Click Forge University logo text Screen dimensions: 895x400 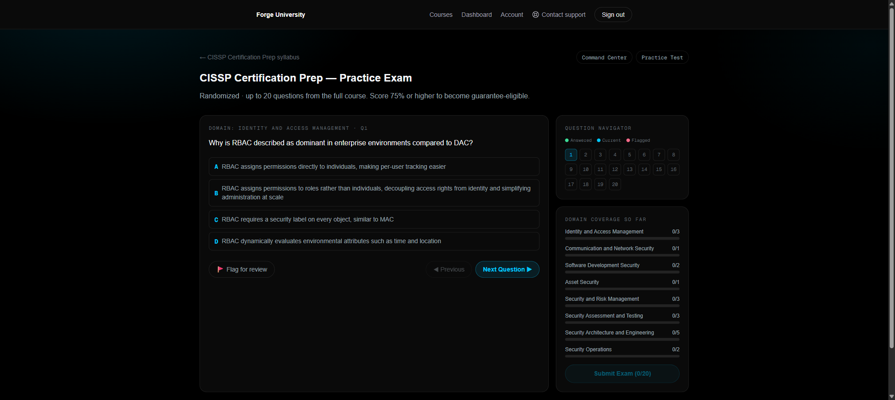tap(281, 15)
